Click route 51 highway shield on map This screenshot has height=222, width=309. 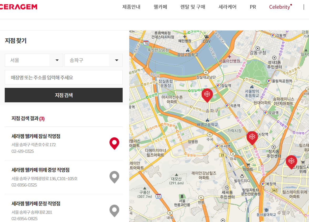(159, 196)
